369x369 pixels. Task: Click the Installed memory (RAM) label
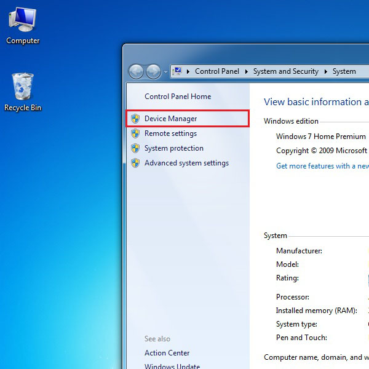(x=317, y=311)
